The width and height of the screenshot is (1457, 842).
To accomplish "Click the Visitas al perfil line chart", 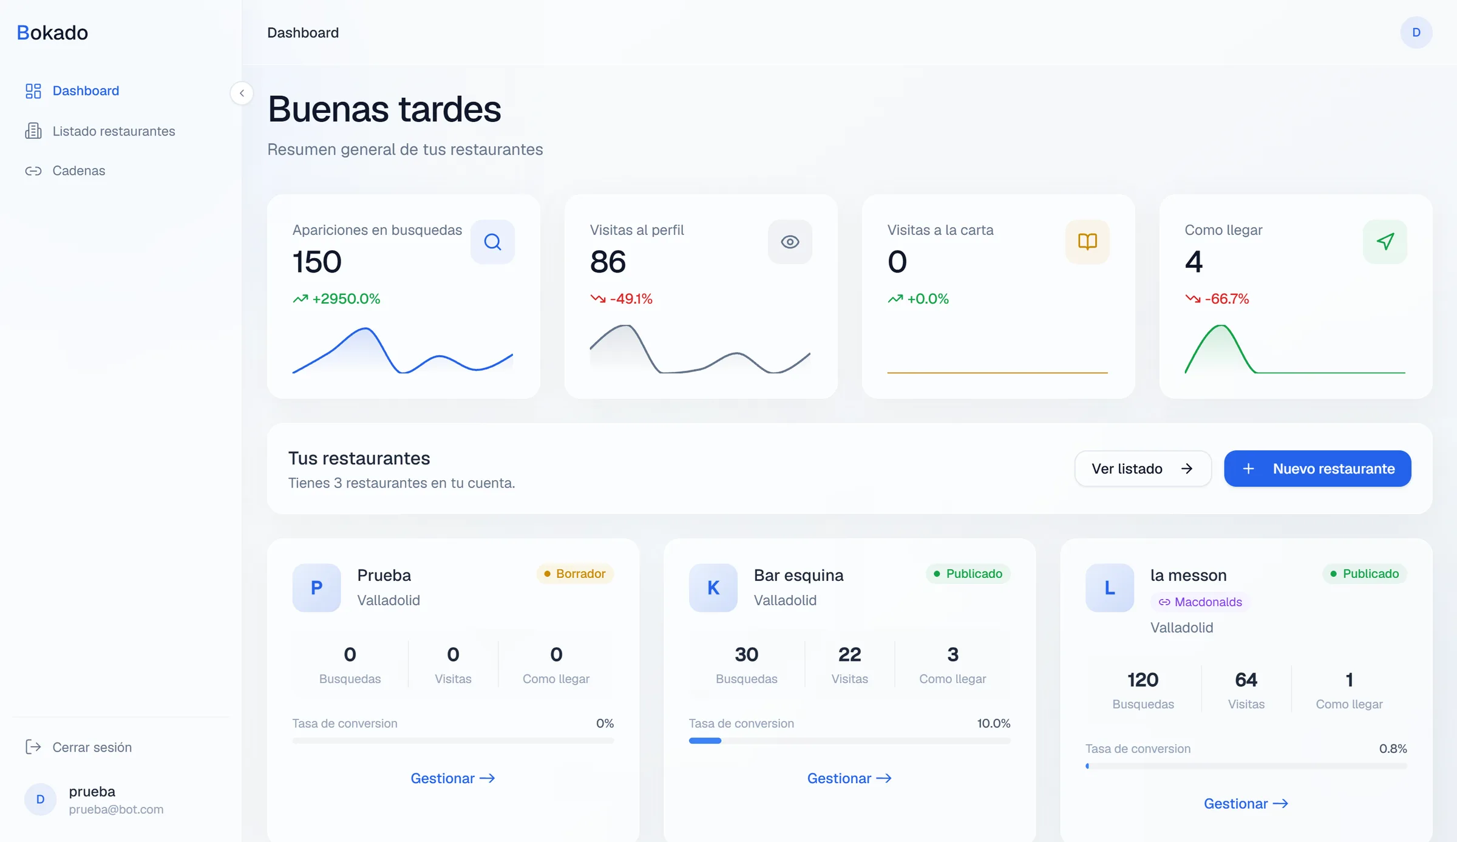I will pyautogui.click(x=700, y=349).
